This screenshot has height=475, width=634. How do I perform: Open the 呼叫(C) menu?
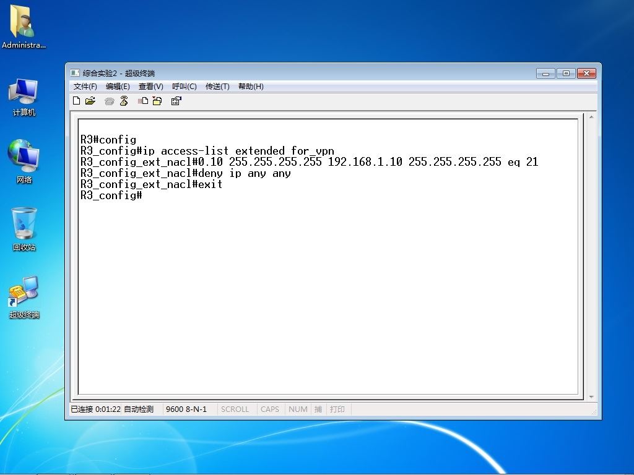pos(185,87)
